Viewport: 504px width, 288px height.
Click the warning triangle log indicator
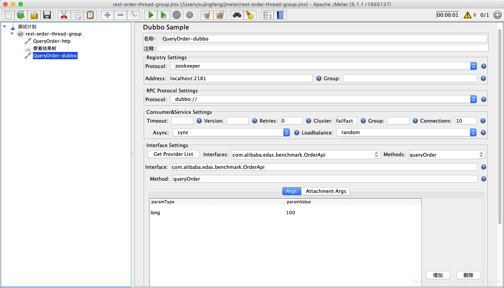(467, 15)
